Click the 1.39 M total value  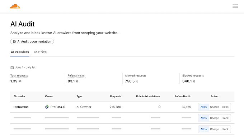click(16, 81)
